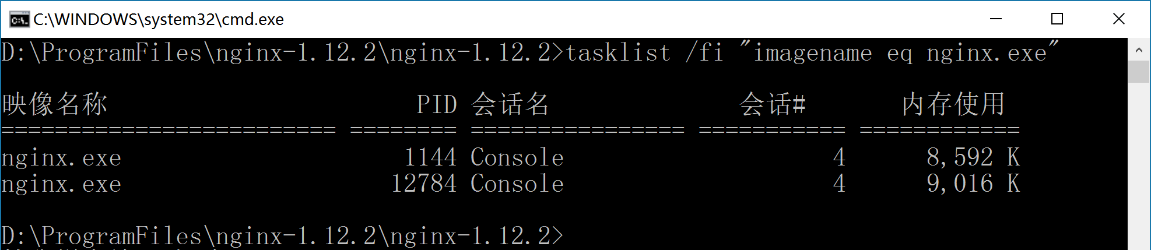Click the tasklist command text on first line
This screenshot has width=1151, height=250.
coord(813,52)
